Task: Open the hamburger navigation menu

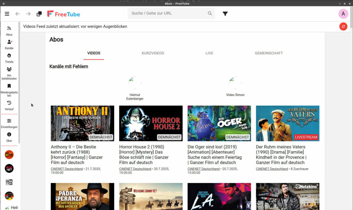Action: pos(7,14)
